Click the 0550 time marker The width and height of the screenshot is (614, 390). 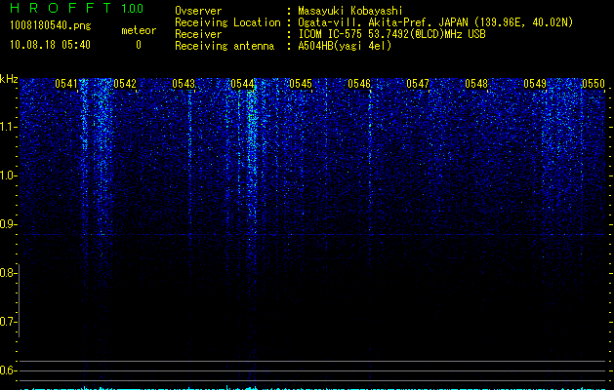[x=594, y=84]
